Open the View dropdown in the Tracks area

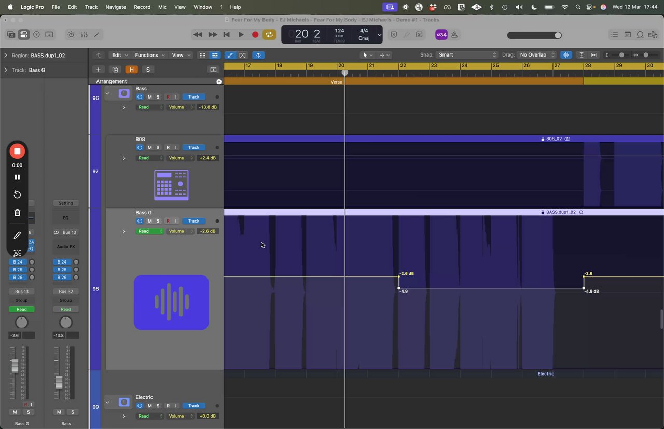(180, 55)
